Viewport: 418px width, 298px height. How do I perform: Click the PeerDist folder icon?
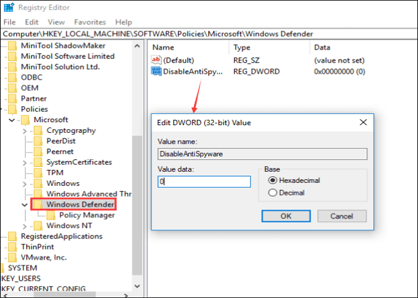click(38, 141)
